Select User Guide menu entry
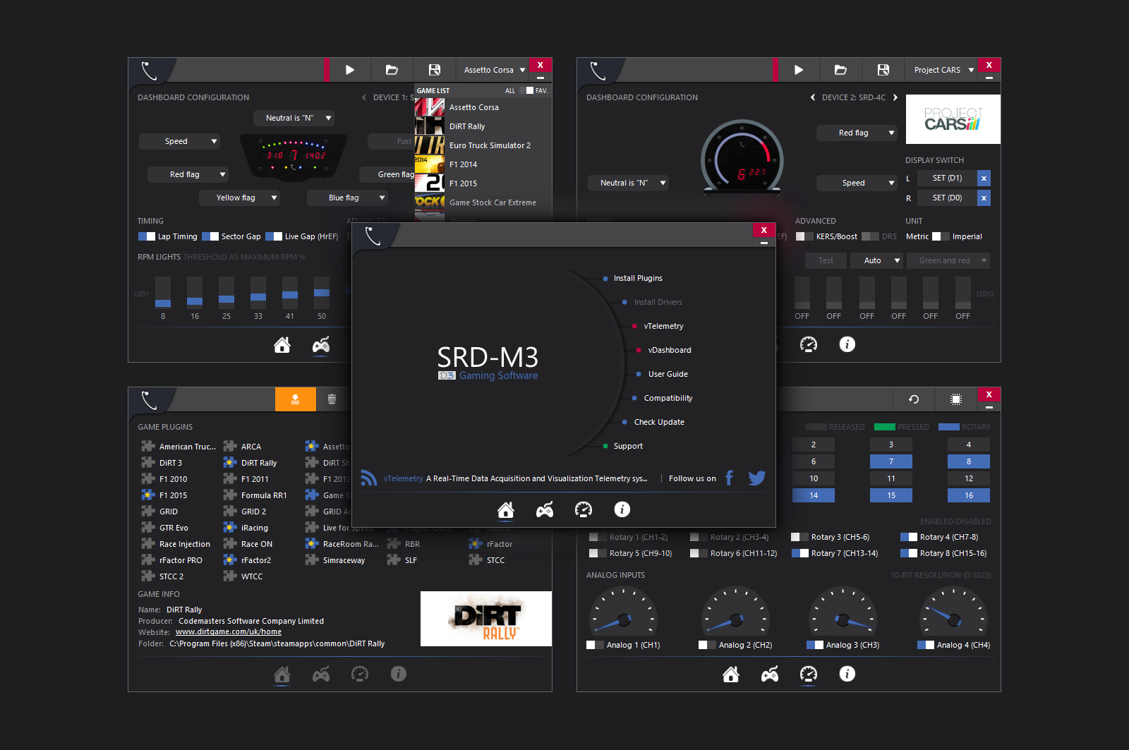This screenshot has width=1129, height=750. click(x=668, y=374)
